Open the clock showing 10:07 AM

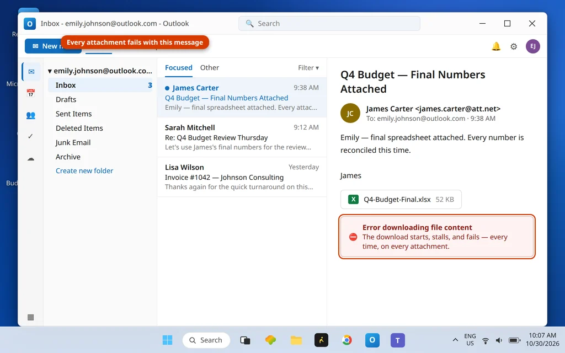pyautogui.click(x=542, y=340)
